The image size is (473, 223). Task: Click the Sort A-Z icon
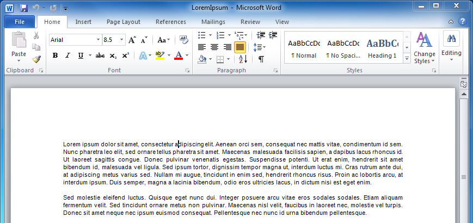[x=243, y=59]
